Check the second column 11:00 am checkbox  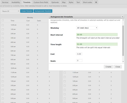pyautogui.click(x=65, y=73)
